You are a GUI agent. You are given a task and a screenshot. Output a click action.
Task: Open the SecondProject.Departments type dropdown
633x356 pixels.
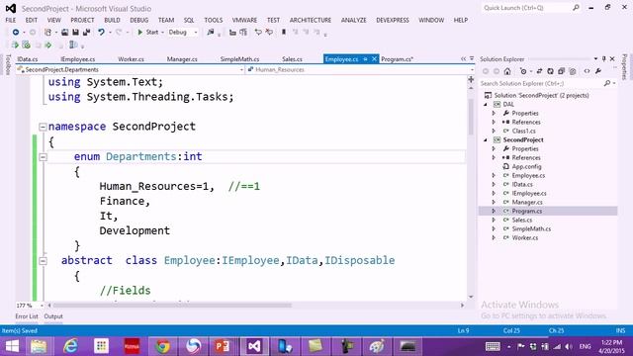point(241,70)
